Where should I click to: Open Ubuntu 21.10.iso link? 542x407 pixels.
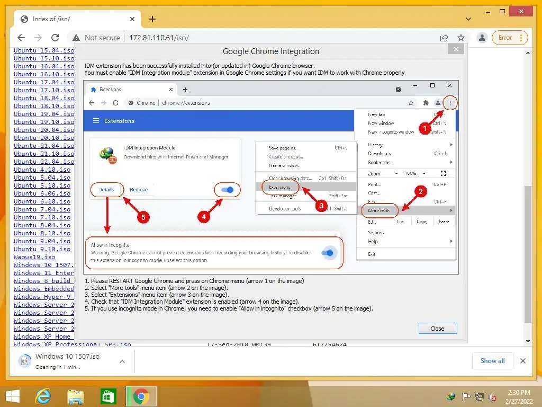pyautogui.click(x=44, y=154)
